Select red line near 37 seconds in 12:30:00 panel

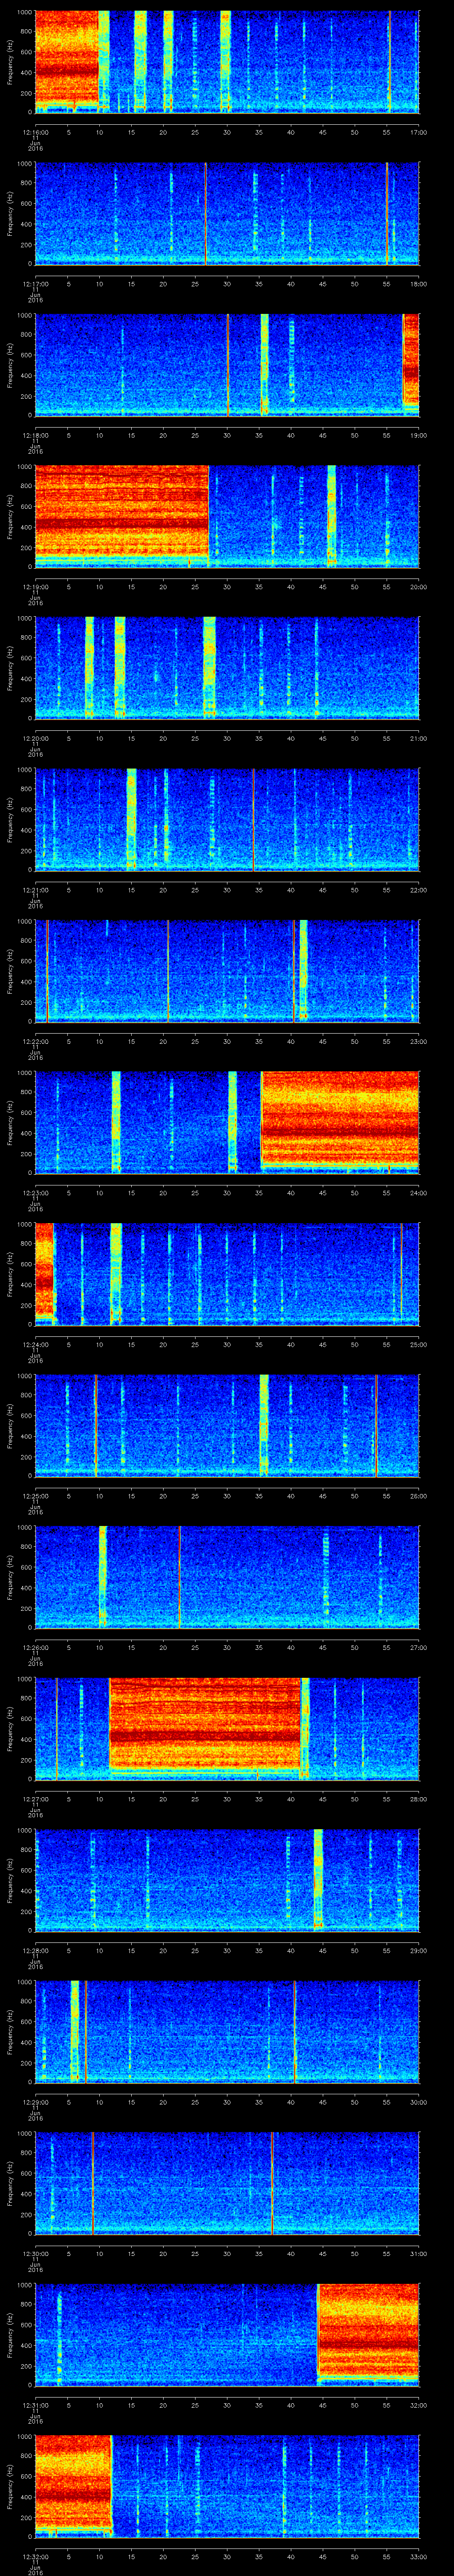[271, 2183]
